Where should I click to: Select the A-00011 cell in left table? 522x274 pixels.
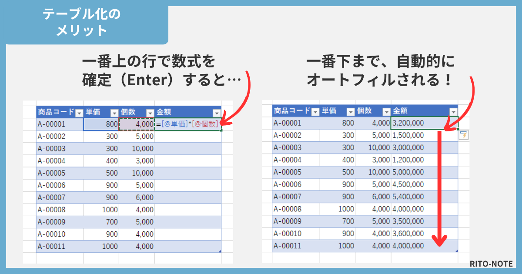coord(57,246)
